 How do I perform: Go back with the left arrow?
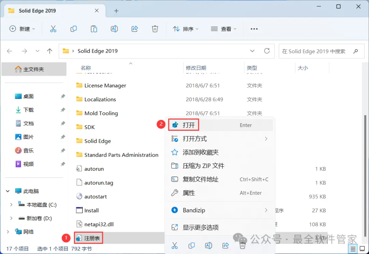point(10,51)
